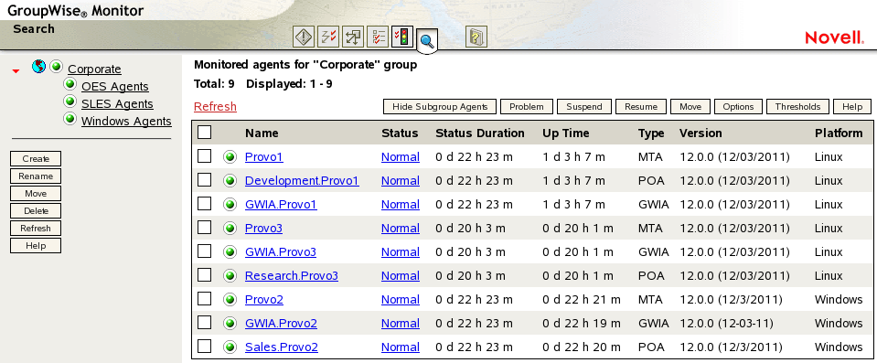The width and height of the screenshot is (877, 363).
Task: Check the box for the Provo1 agent
Action: click(x=205, y=156)
